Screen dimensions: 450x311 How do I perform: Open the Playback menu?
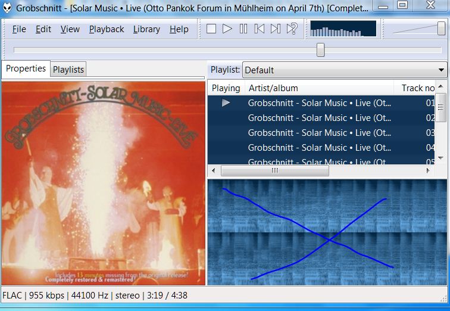click(x=107, y=29)
